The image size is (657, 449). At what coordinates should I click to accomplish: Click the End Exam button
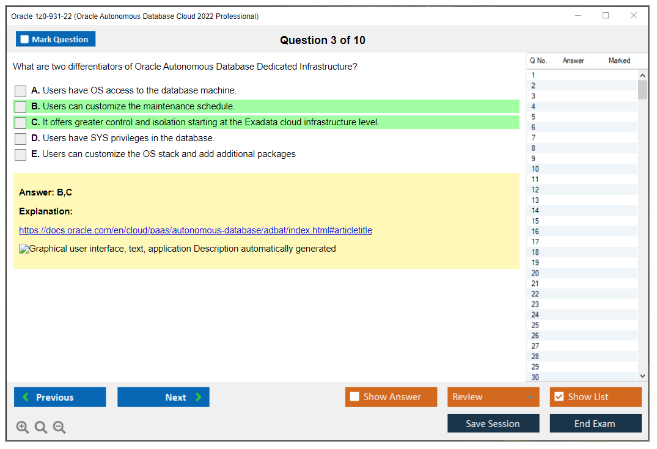point(595,423)
